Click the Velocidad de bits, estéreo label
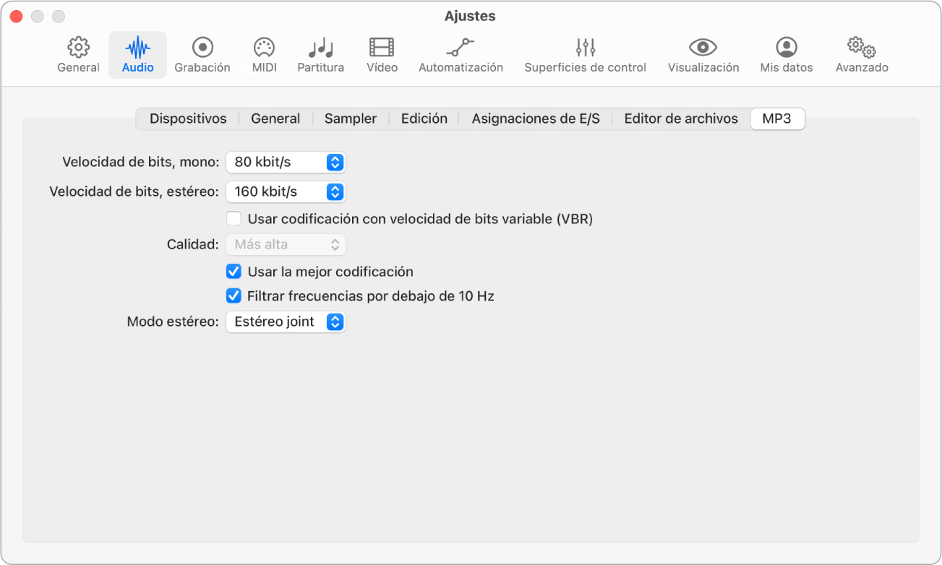Image resolution: width=942 pixels, height=565 pixels. (134, 191)
